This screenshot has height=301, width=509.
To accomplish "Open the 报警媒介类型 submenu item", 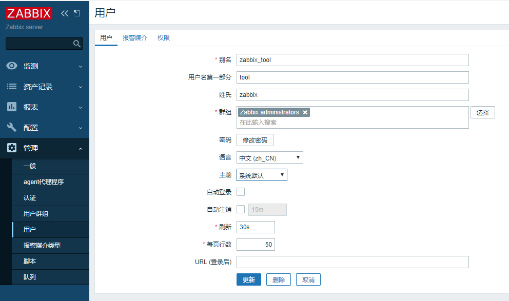I will point(50,246).
